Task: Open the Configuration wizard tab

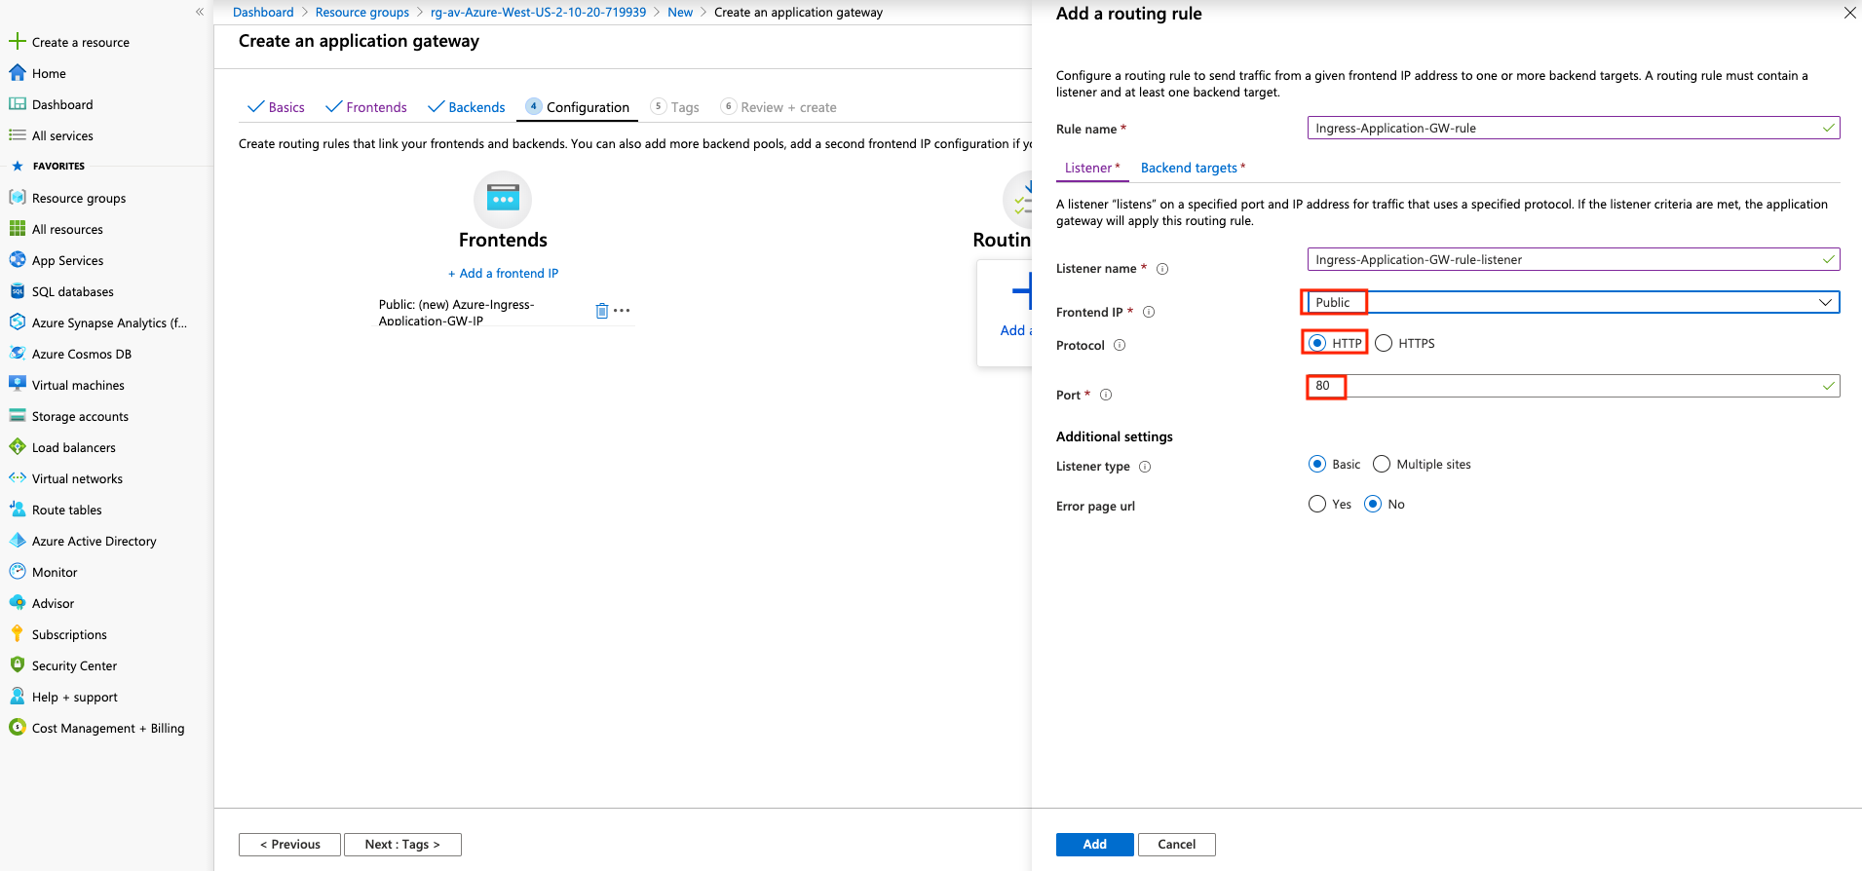Action: point(578,107)
